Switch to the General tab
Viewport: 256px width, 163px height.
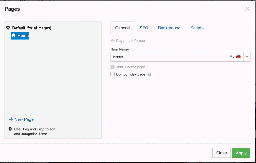coord(123,28)
